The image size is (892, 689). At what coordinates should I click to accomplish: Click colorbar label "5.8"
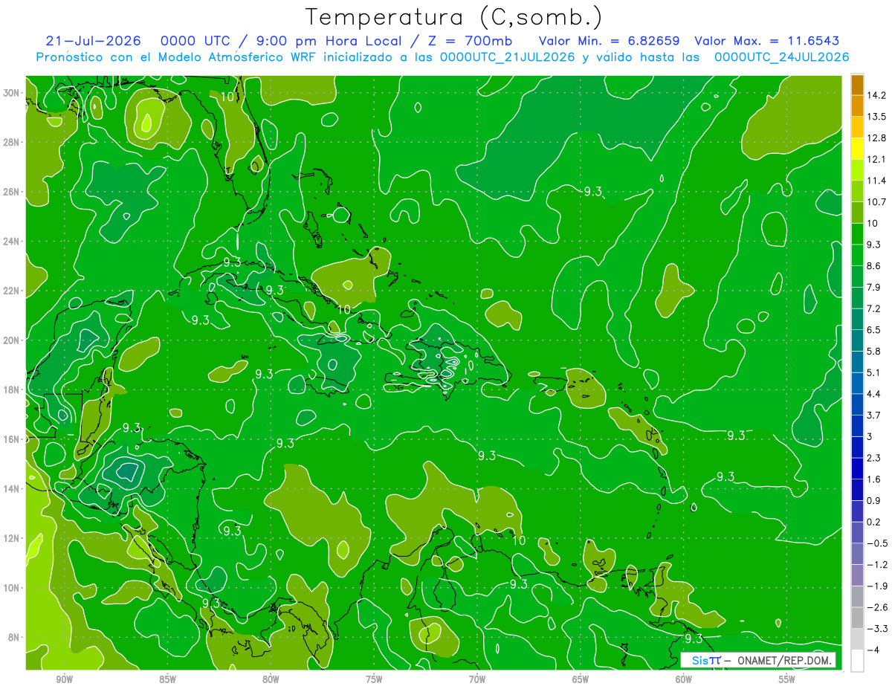875,352
